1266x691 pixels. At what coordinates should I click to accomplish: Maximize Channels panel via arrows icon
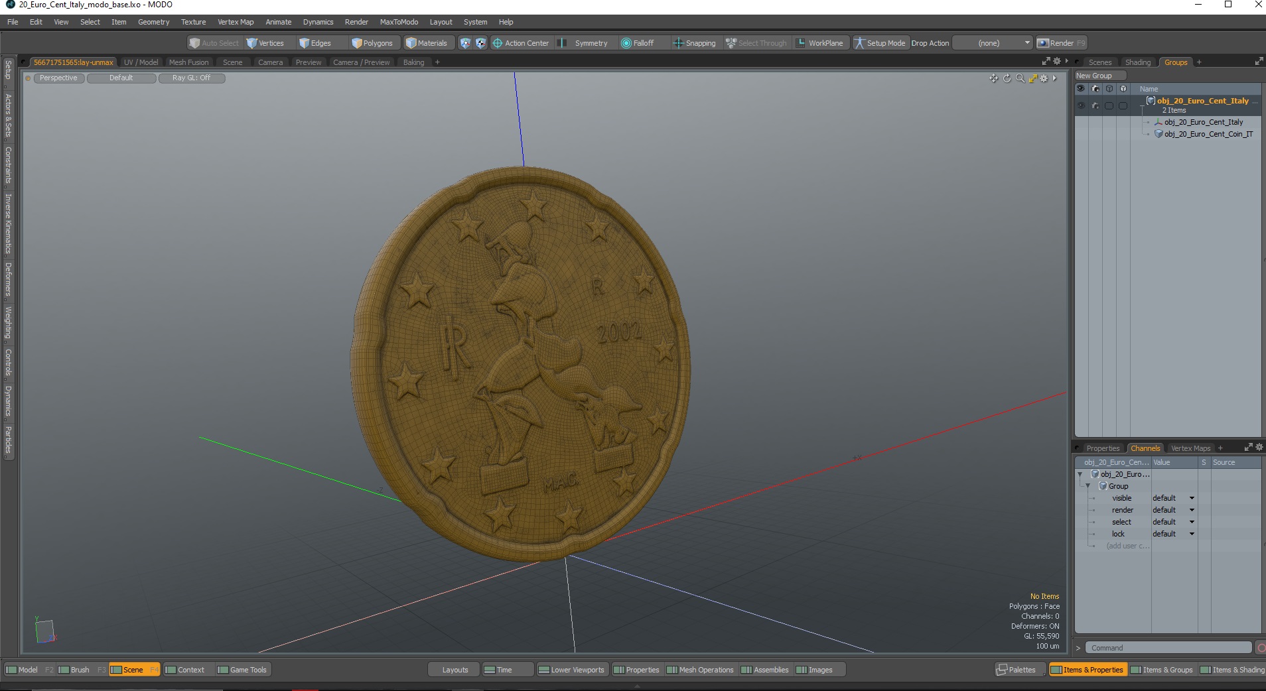pos(1248,448)
